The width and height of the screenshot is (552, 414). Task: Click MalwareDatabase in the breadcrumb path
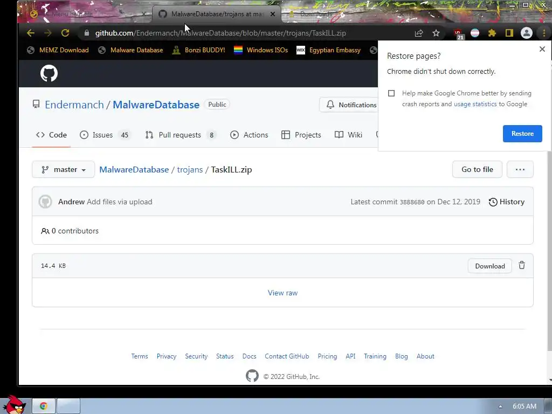[134, 170]
